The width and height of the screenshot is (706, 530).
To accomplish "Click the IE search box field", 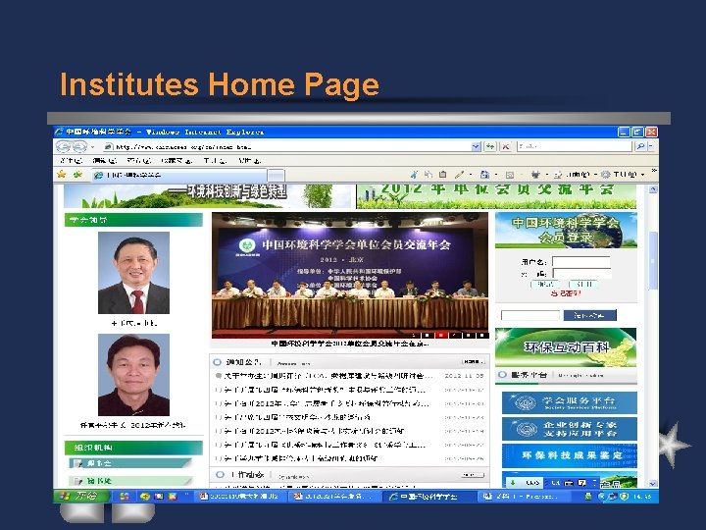I will coord(575,146).
